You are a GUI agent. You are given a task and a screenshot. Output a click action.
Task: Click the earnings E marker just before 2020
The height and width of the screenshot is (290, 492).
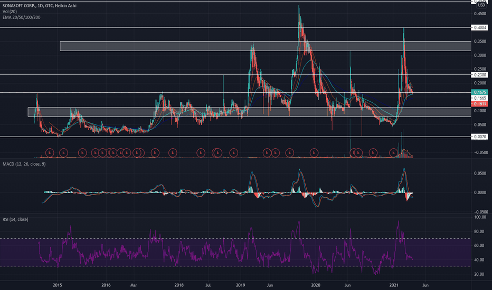click(314, 153)
